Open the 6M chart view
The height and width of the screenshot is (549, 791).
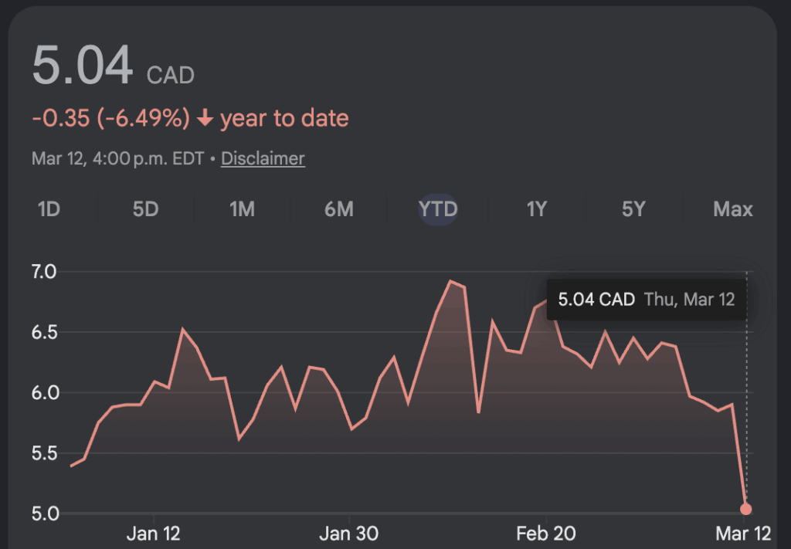tap(338, 209)
